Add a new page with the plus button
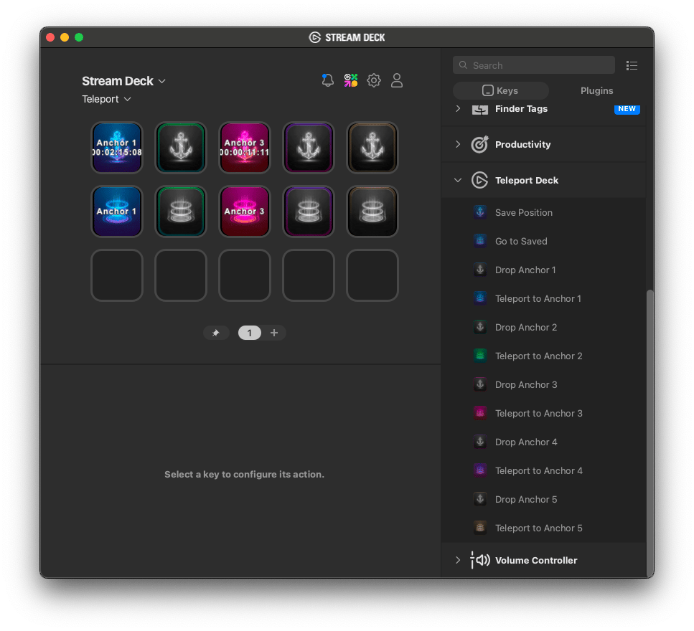The height and width of the screenshot is (631, 694). click(x=274, y=333)
